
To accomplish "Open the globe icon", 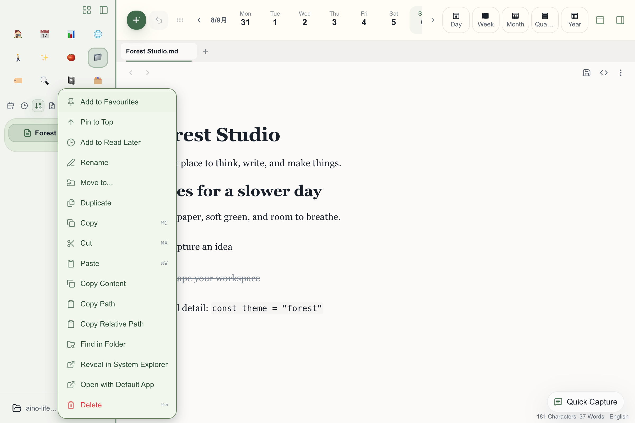I will tap(98, 34).
